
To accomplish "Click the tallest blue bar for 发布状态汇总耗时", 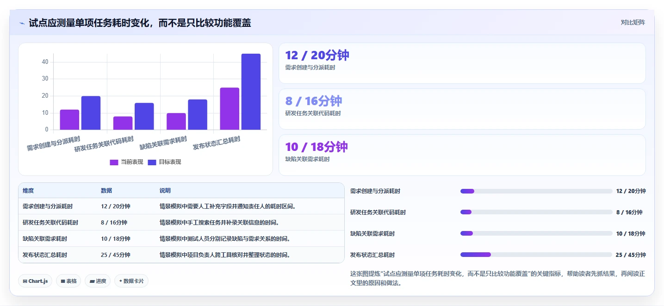I will (x=251, y=92).
